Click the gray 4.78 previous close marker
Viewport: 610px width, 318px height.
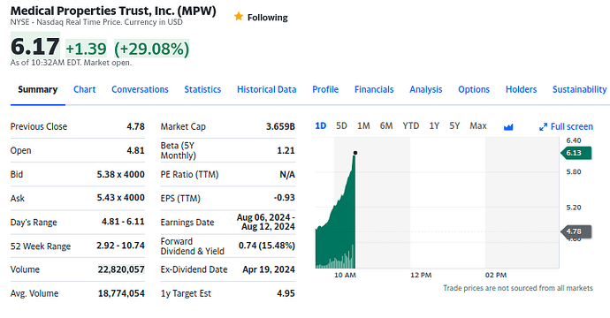tap(576, 231)
